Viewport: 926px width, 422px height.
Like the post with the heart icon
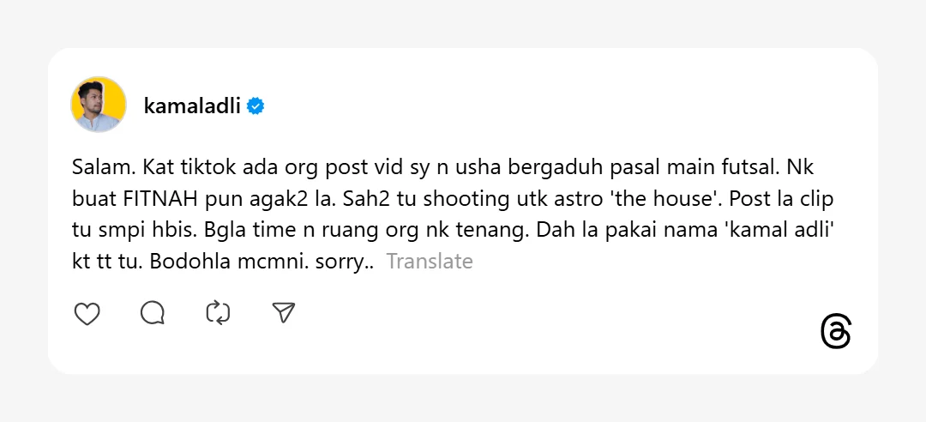87,314
